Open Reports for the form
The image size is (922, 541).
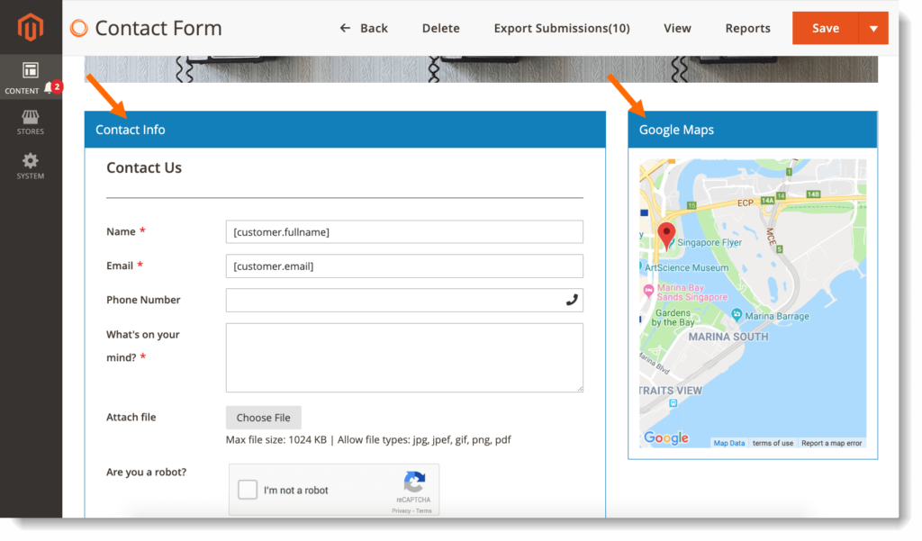coord(747,28)
